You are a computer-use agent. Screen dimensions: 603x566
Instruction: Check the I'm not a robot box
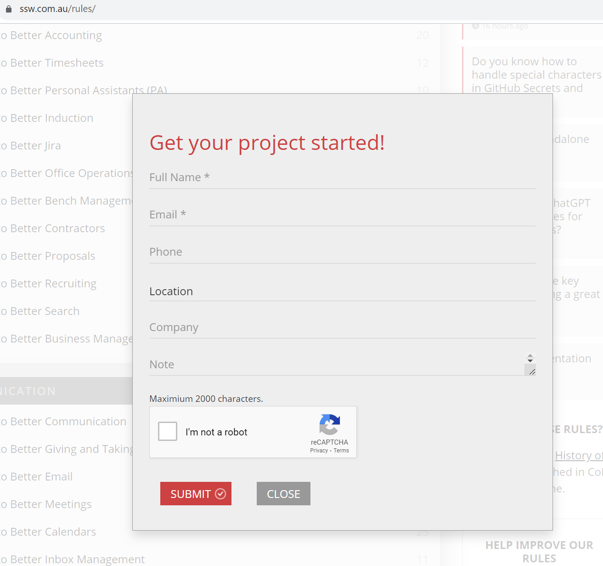click(x=168, y=431)
